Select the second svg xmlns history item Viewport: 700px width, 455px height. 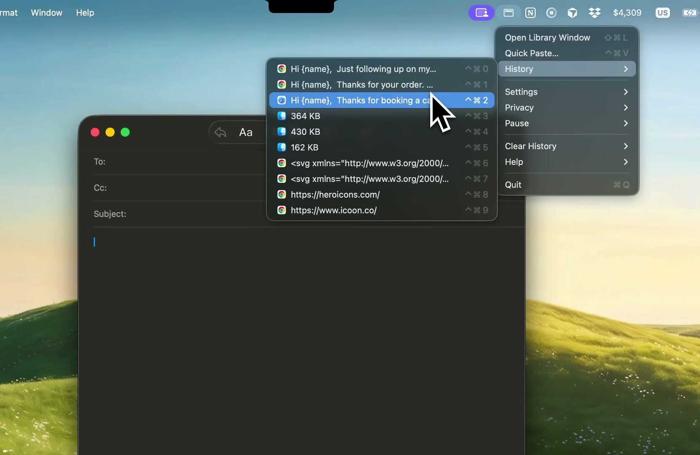[x=382, y=179]
